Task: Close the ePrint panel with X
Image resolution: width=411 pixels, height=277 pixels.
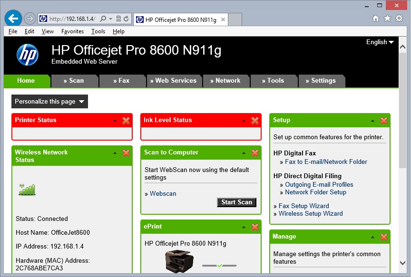Action: (255, 228)
